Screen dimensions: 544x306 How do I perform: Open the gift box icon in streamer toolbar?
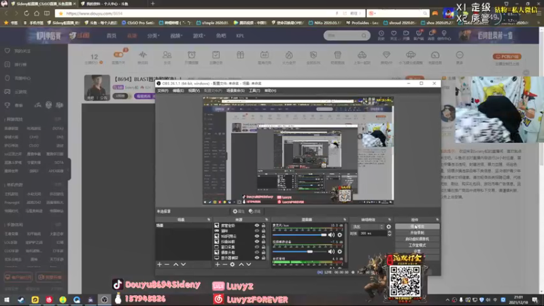(x=240, y=55)
